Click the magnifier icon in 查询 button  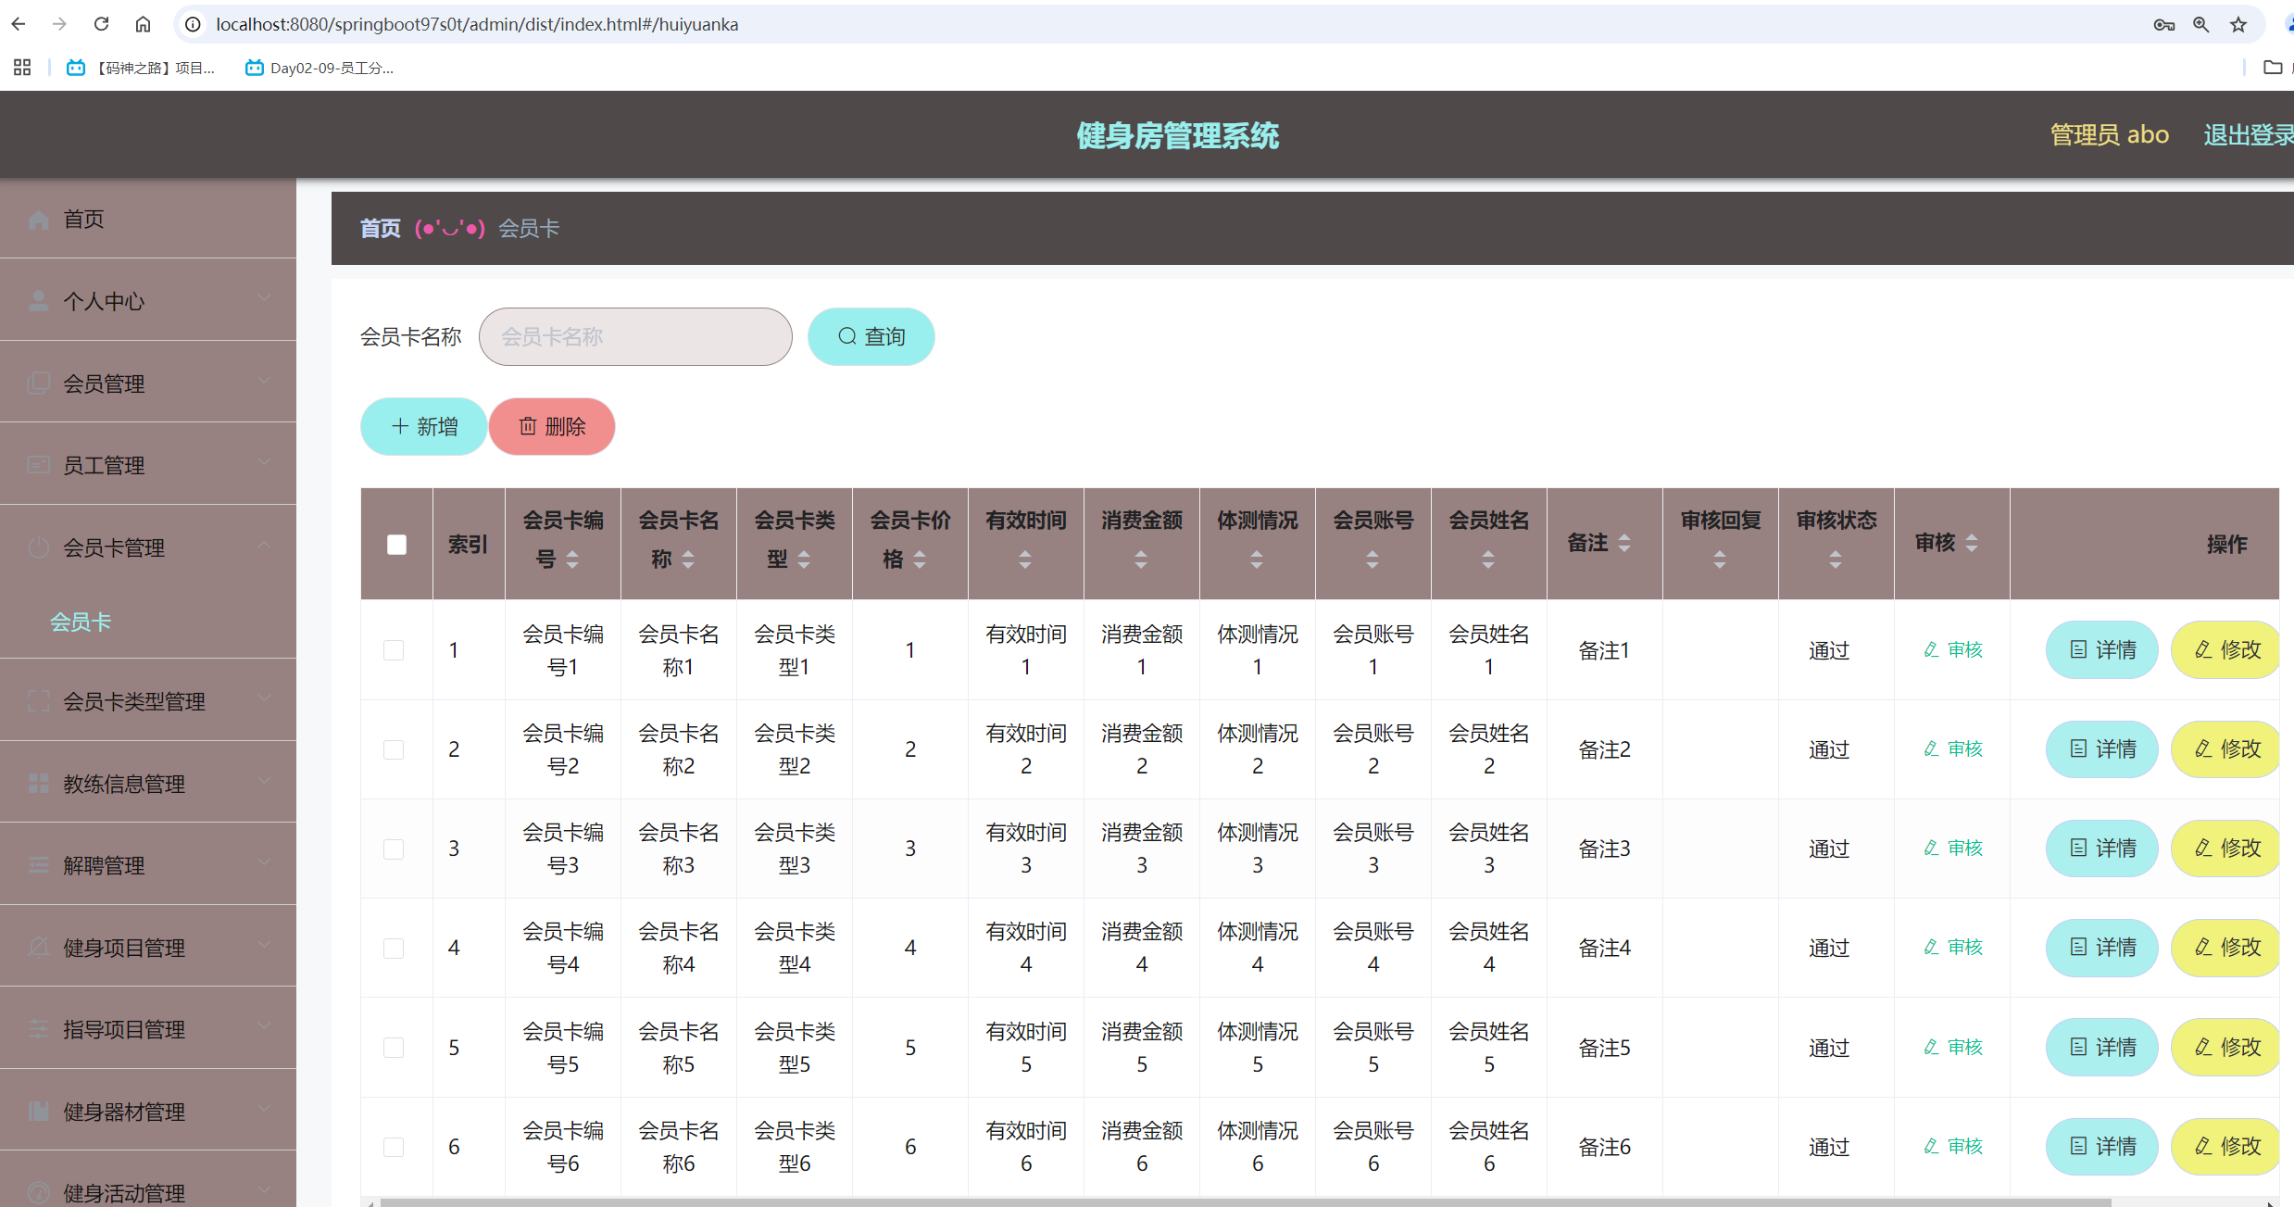[846, 336]
